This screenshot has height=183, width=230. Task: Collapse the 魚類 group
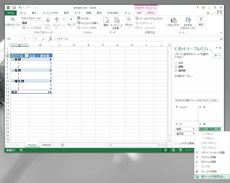[x=13, y=60]
